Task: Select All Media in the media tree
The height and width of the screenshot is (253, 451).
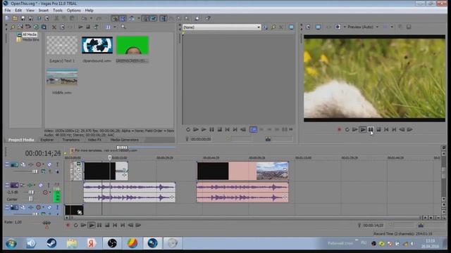Action: 29,34
